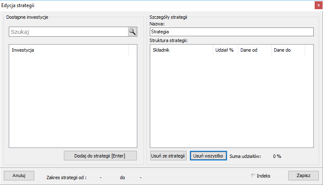
Task: Enable the Indeks checkbox
Action: pyautogui.click(x=253, y=176)
